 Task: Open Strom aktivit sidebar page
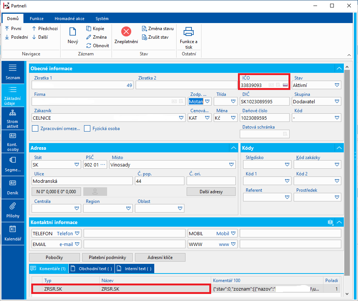coord(13,119)
